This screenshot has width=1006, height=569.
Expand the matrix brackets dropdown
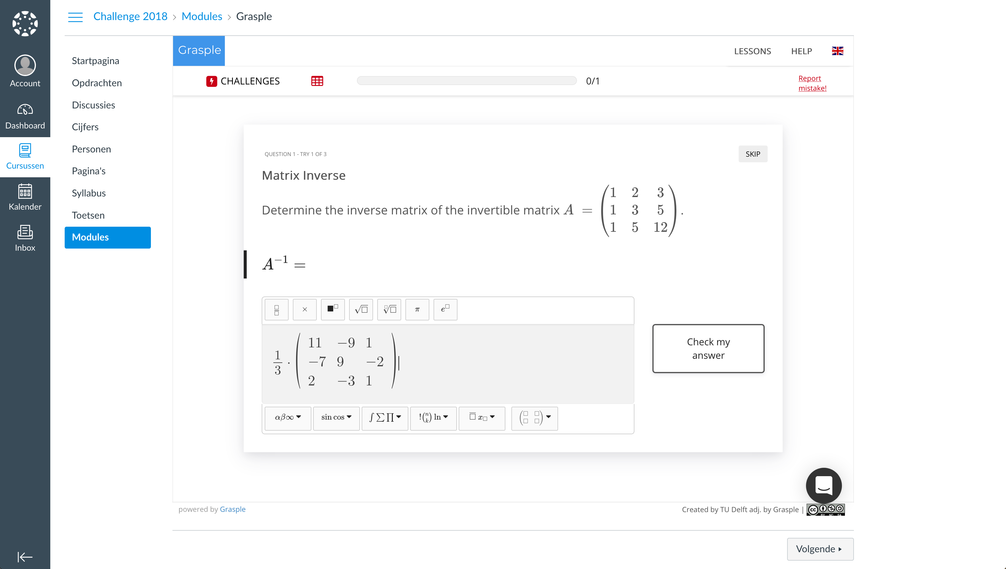click(x=534, y=418)
